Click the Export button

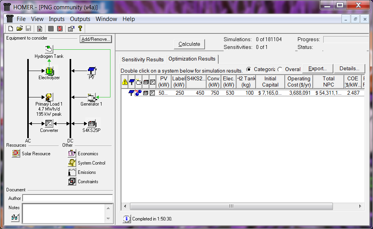pyautogui.click(x=317, y=69)
